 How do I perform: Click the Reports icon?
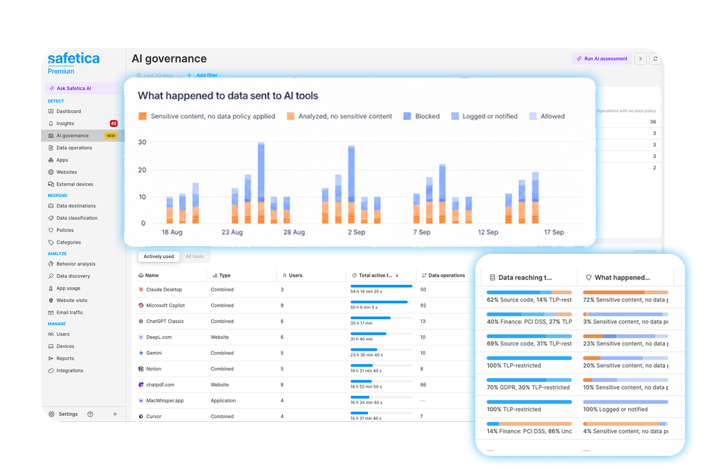pyautogui.click(x=51, y=358)
